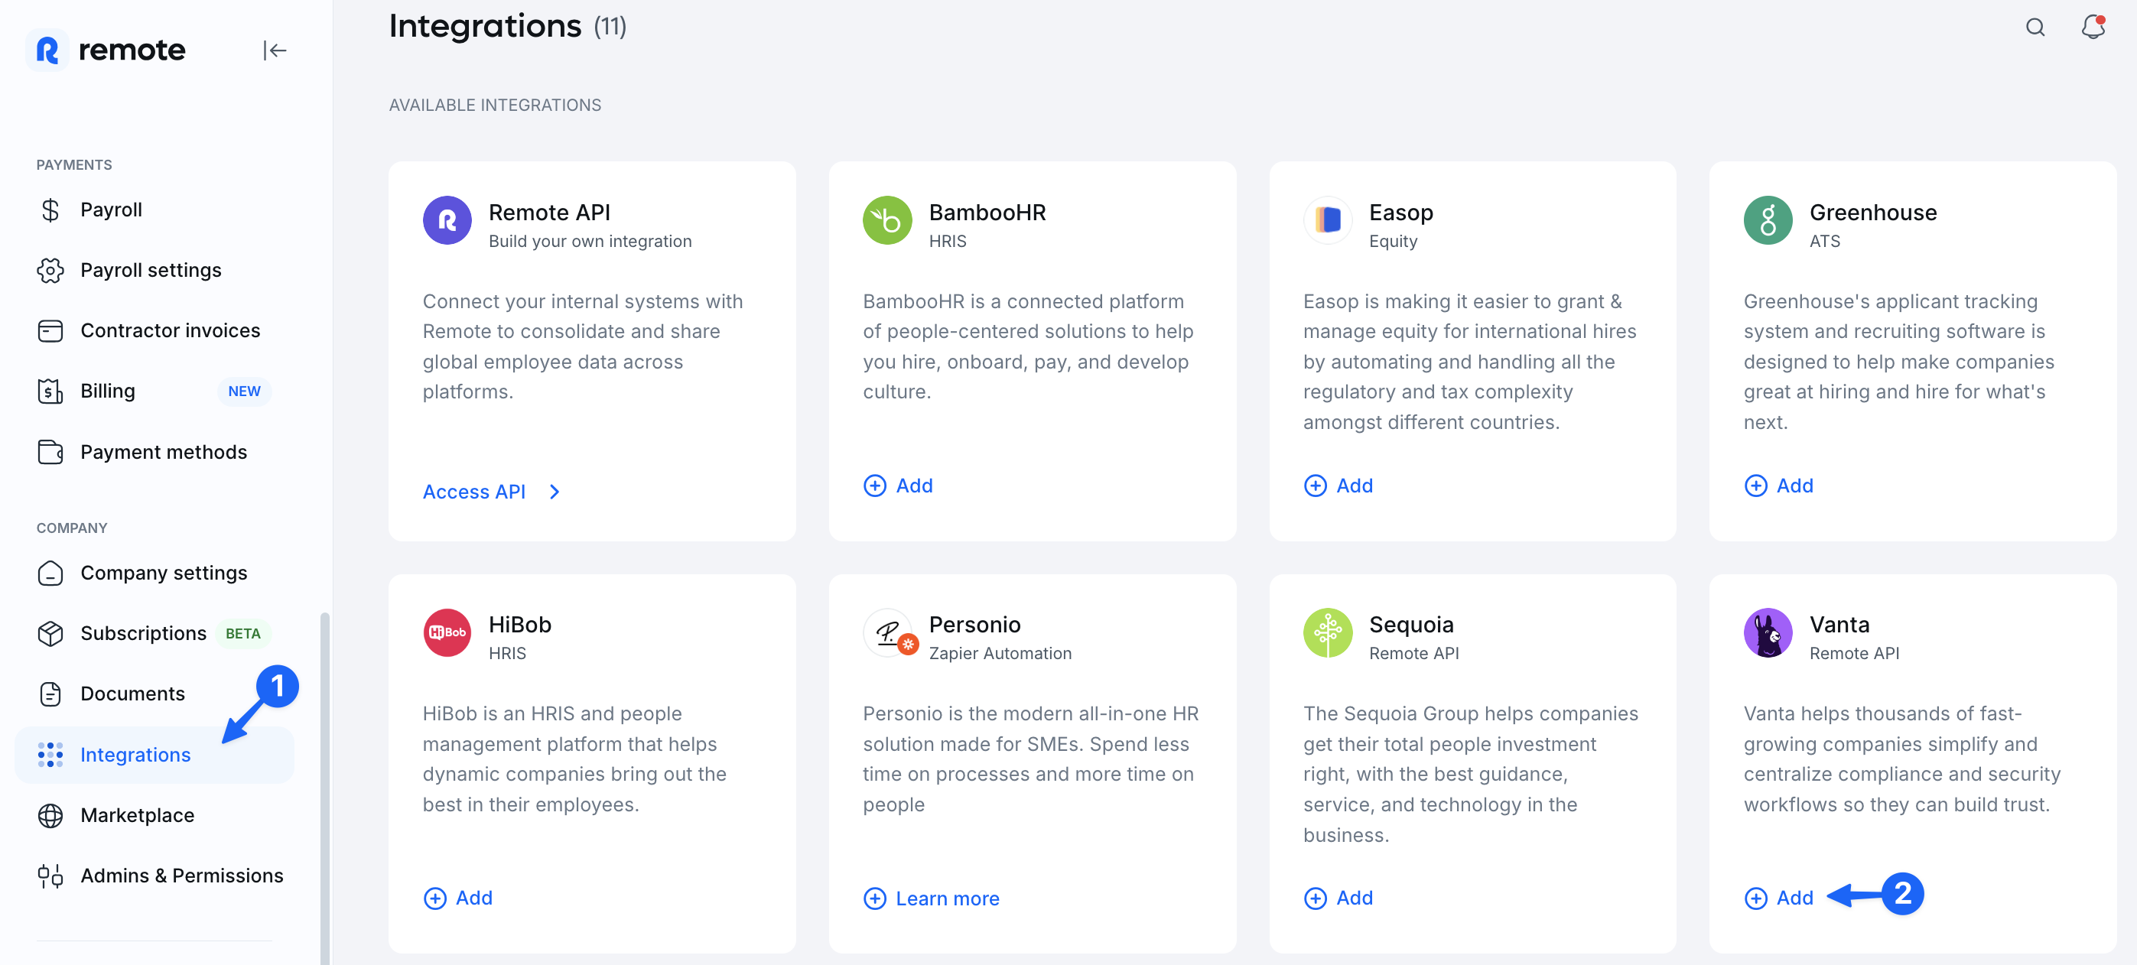This screenshot has height=965, width=2137.
Task: Open Billing section
Action: coord(155,392)
